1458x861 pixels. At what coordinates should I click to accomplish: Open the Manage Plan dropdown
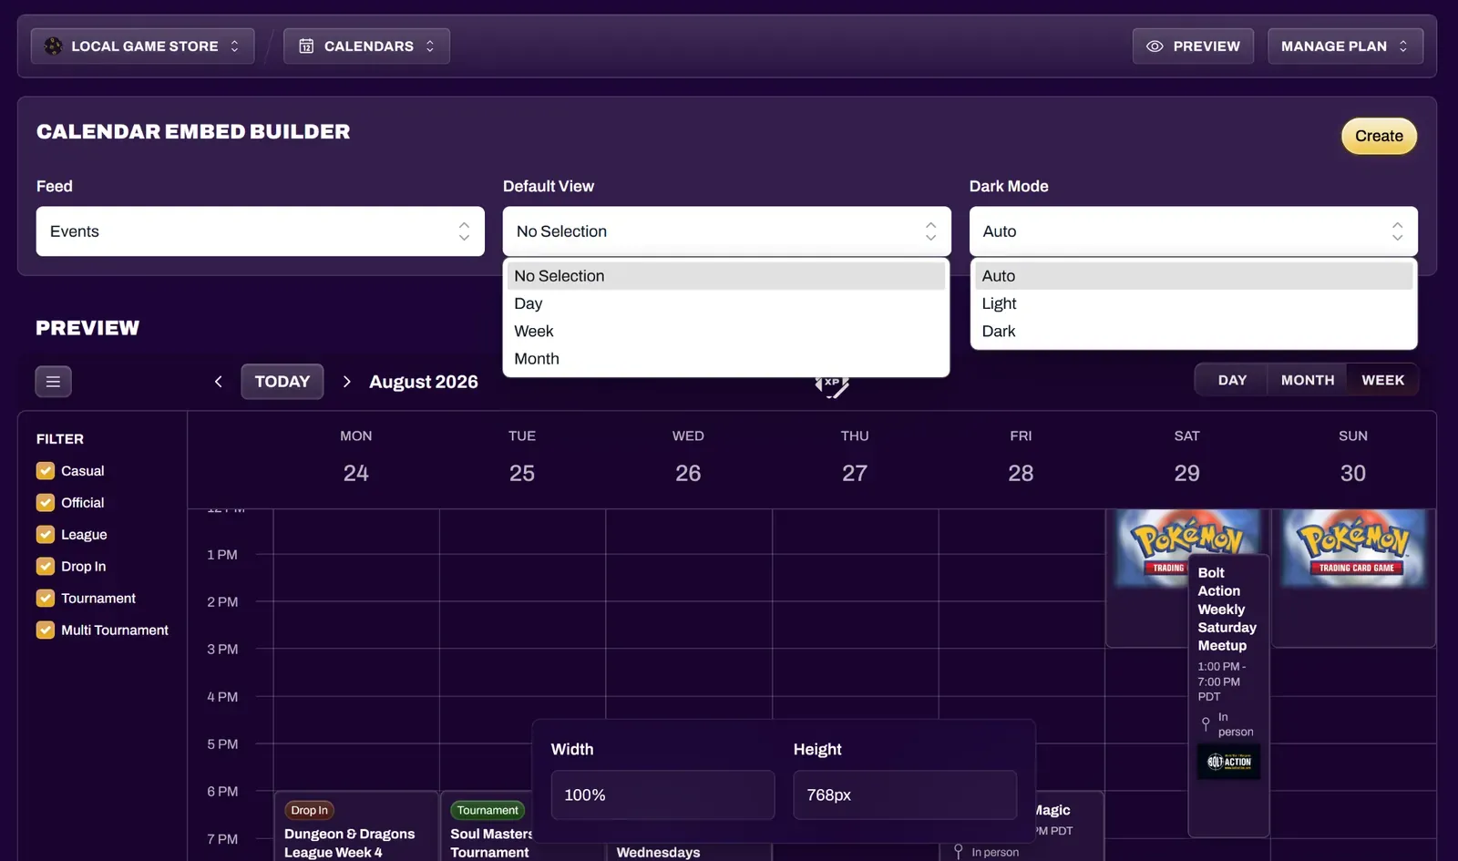tap(1345, 46)
